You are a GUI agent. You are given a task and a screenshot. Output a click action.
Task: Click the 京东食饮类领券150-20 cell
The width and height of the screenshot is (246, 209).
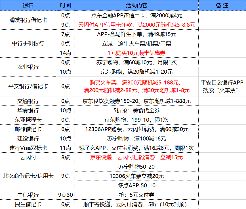137,101
